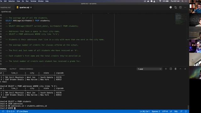Click the VLC cone icon in menu bar
Screen dimensions: 201x113
pos(154,1)
